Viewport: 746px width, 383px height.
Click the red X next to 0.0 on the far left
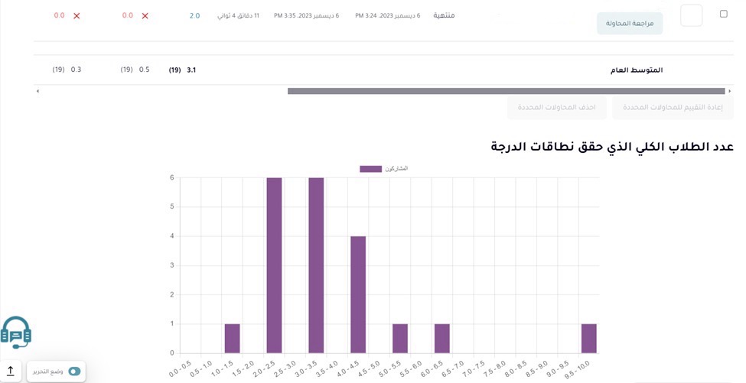(x=77, y=16)
